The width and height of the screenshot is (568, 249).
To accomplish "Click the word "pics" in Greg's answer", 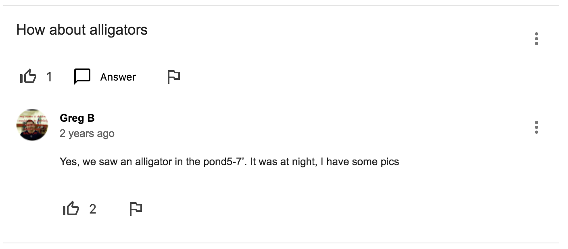I will [x=389, y=162].
